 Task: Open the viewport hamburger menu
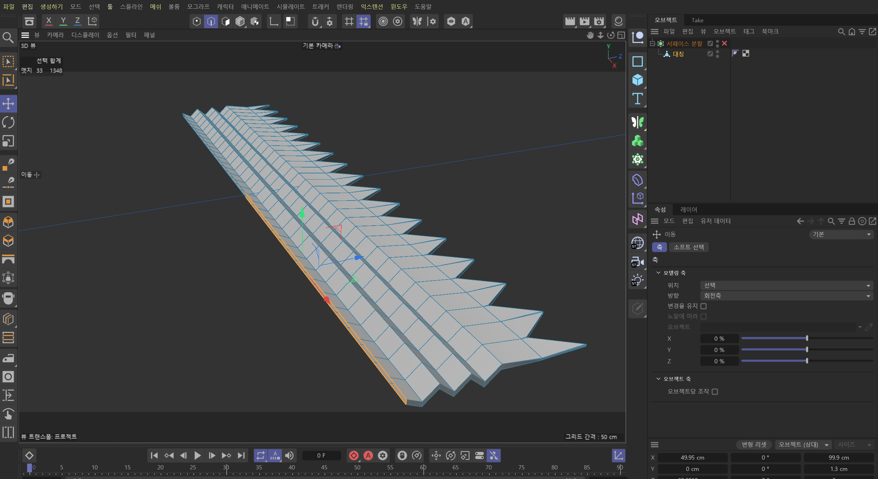[25, 35]
